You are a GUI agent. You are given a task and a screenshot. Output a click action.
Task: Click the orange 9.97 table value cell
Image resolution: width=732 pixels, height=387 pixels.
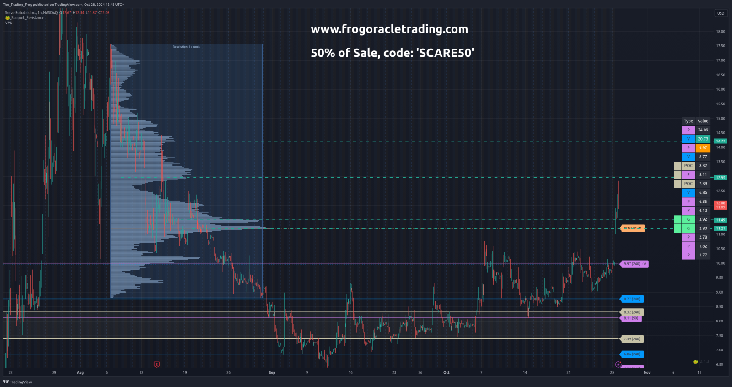point(703,148)
